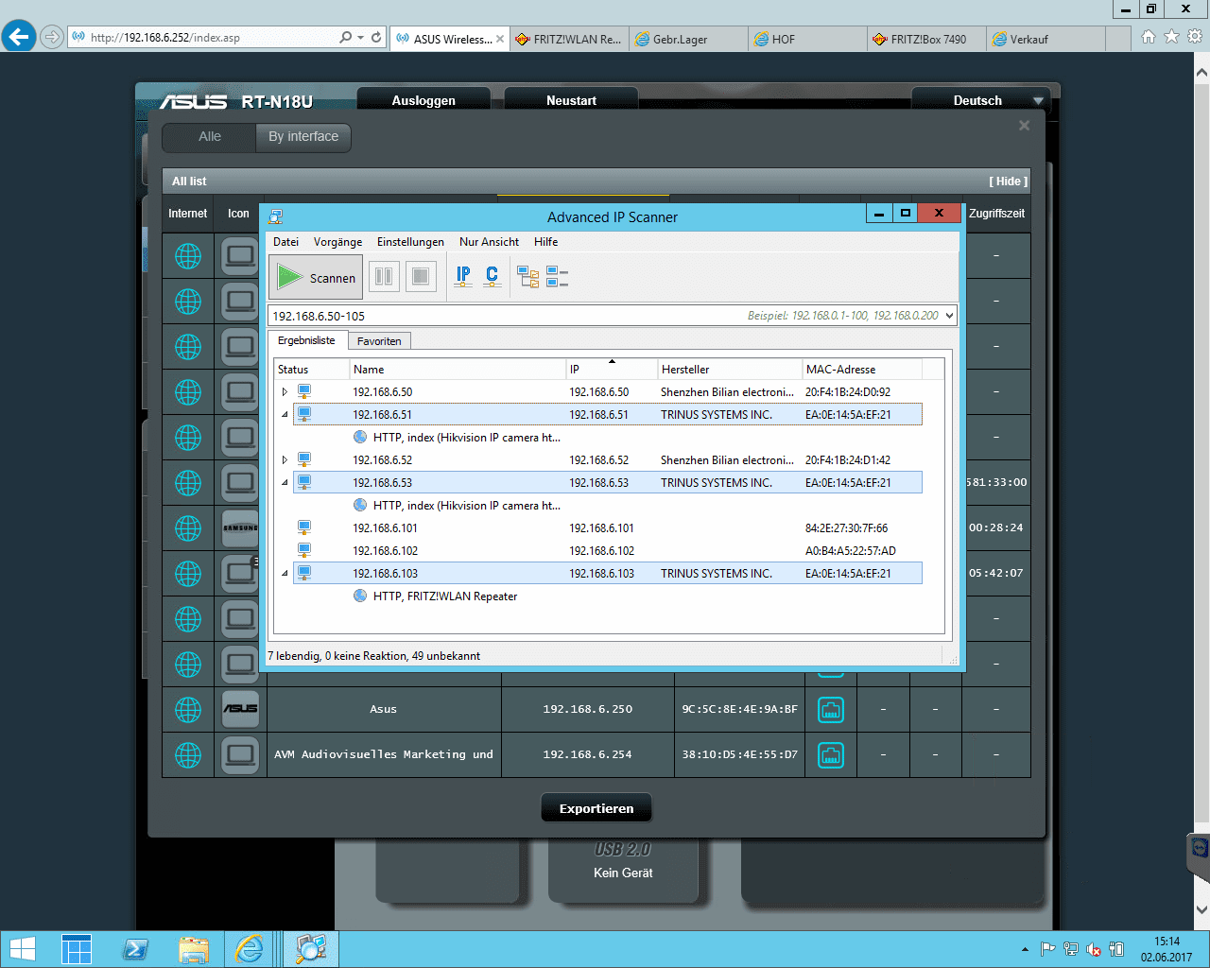Screen dimensions: 1210x968
Task: Select MAC address 84:2E:27:30:7F:66
Action: [847, 528]
